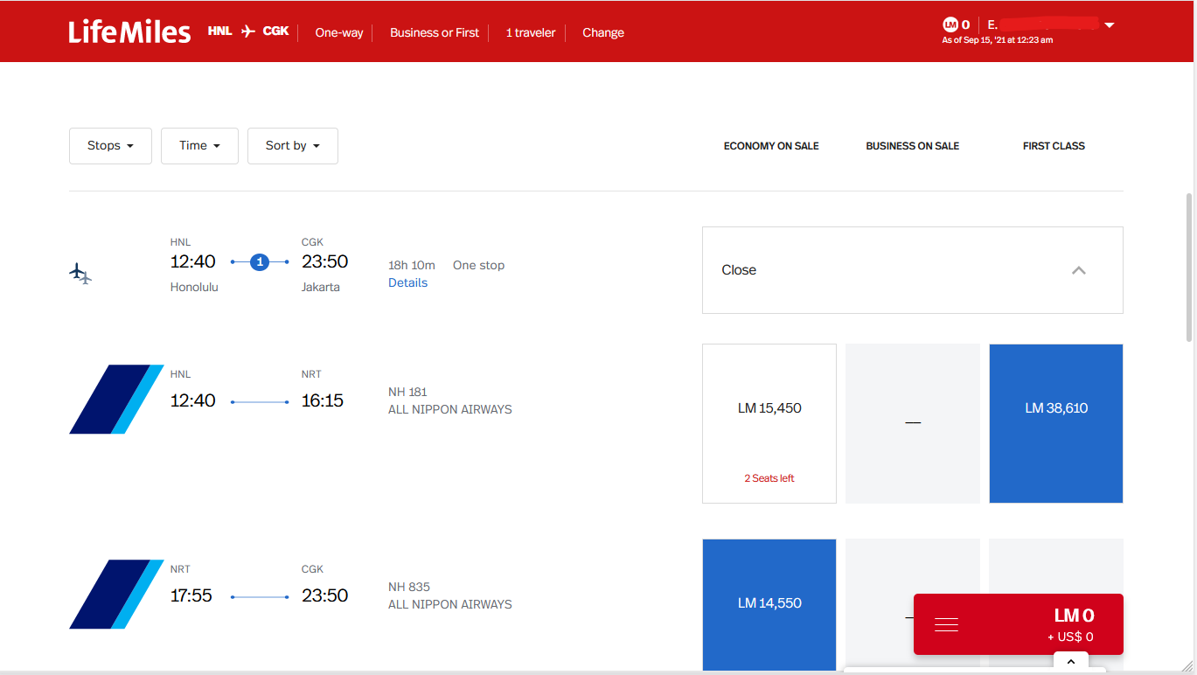Click the 17:55 NRT departure time
The image size is (1197, 675).
[x=191, y=595]
